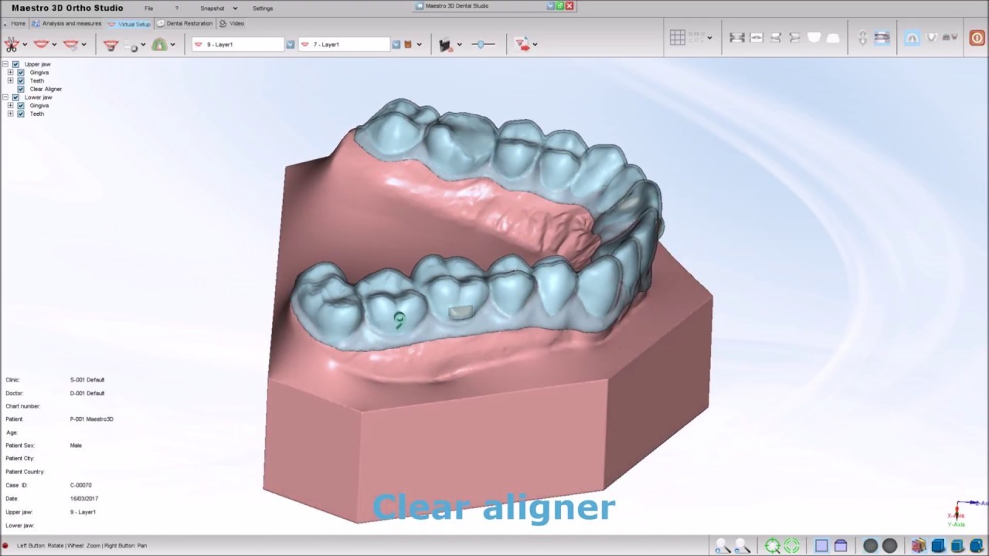Image resolution: width=989 pixels, height=556 pixels.
Task: Click the video clapperboard icon
Action: [x=445, y=45]
